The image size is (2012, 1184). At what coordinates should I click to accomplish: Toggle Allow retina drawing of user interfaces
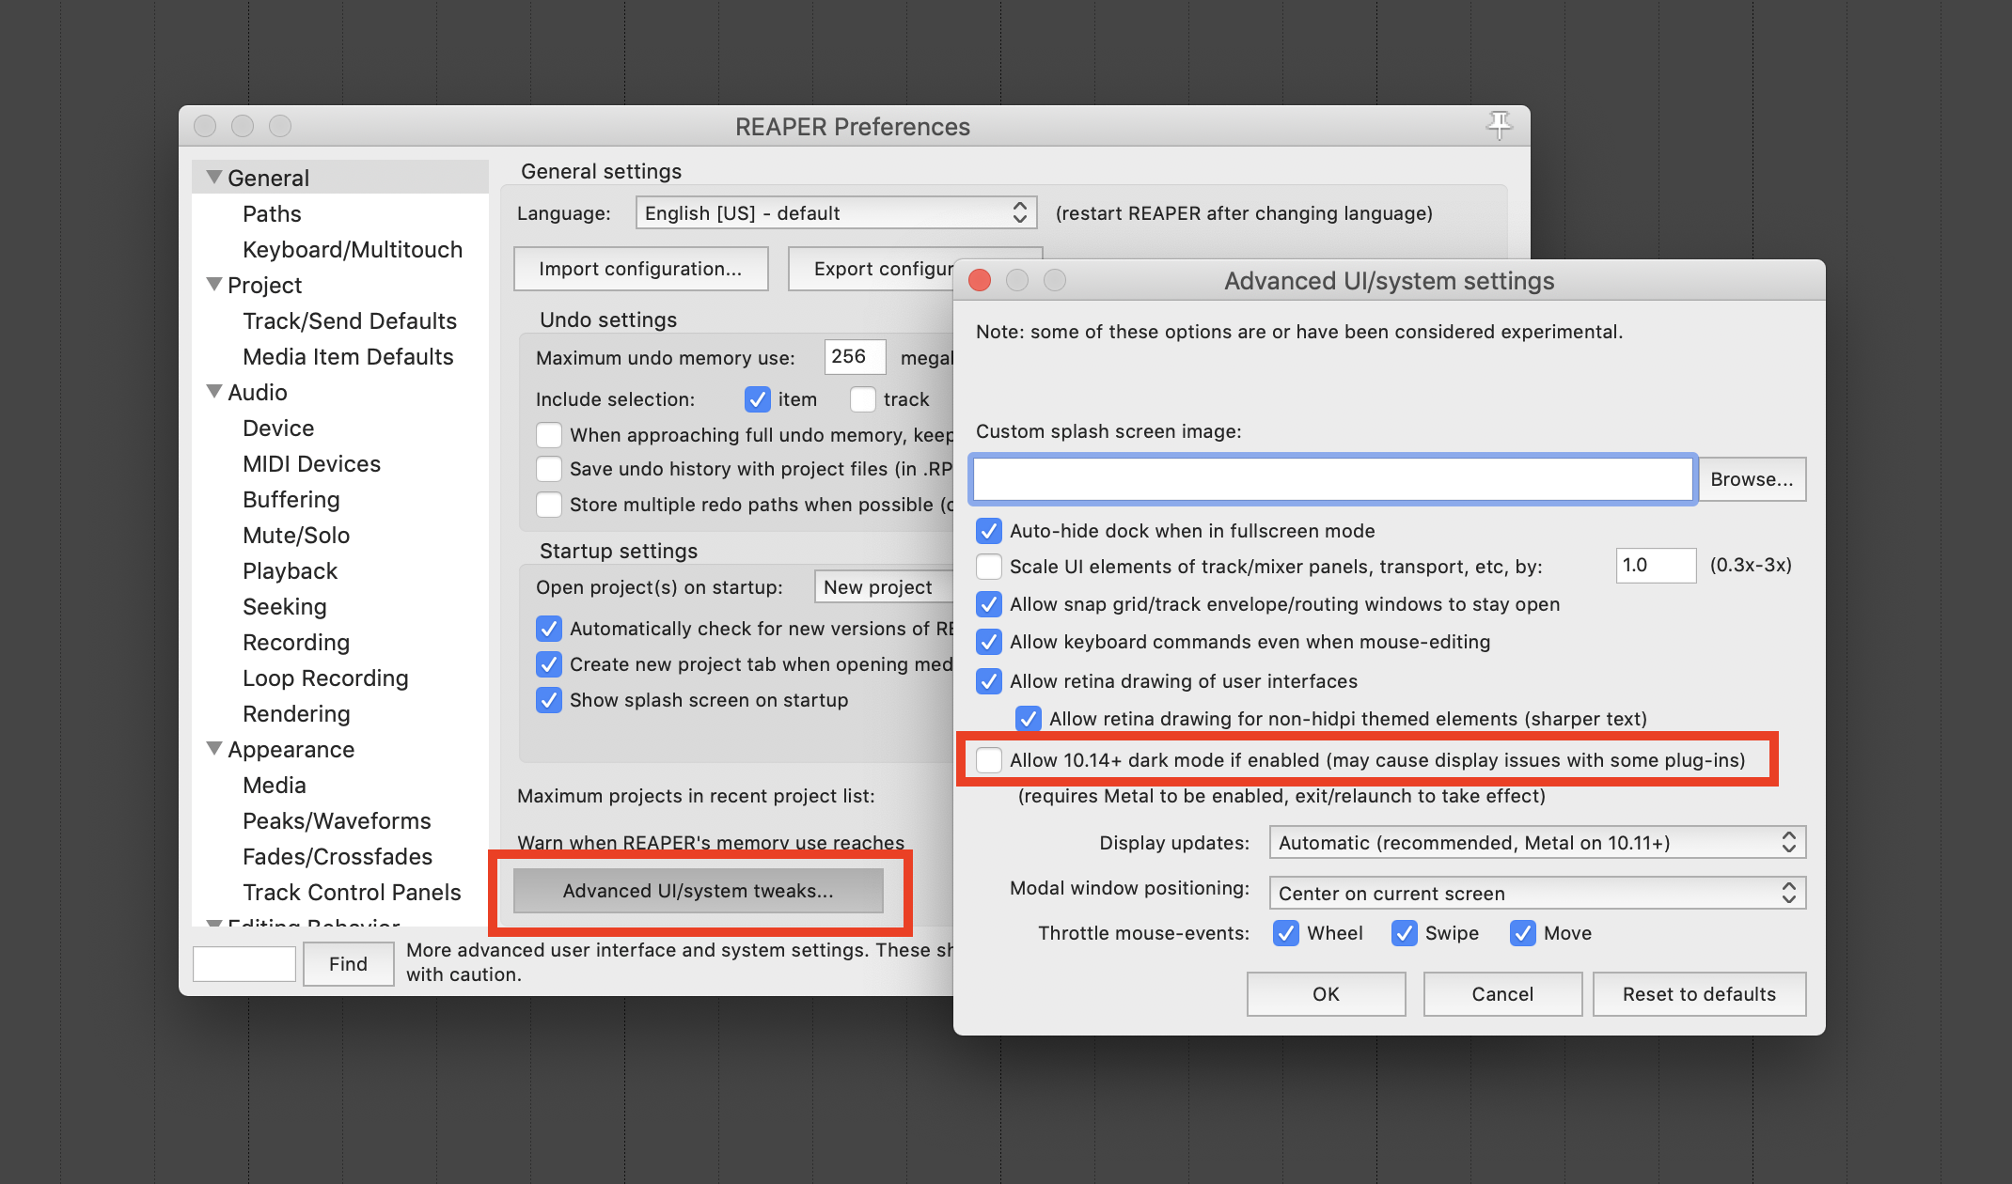(989, 681)
